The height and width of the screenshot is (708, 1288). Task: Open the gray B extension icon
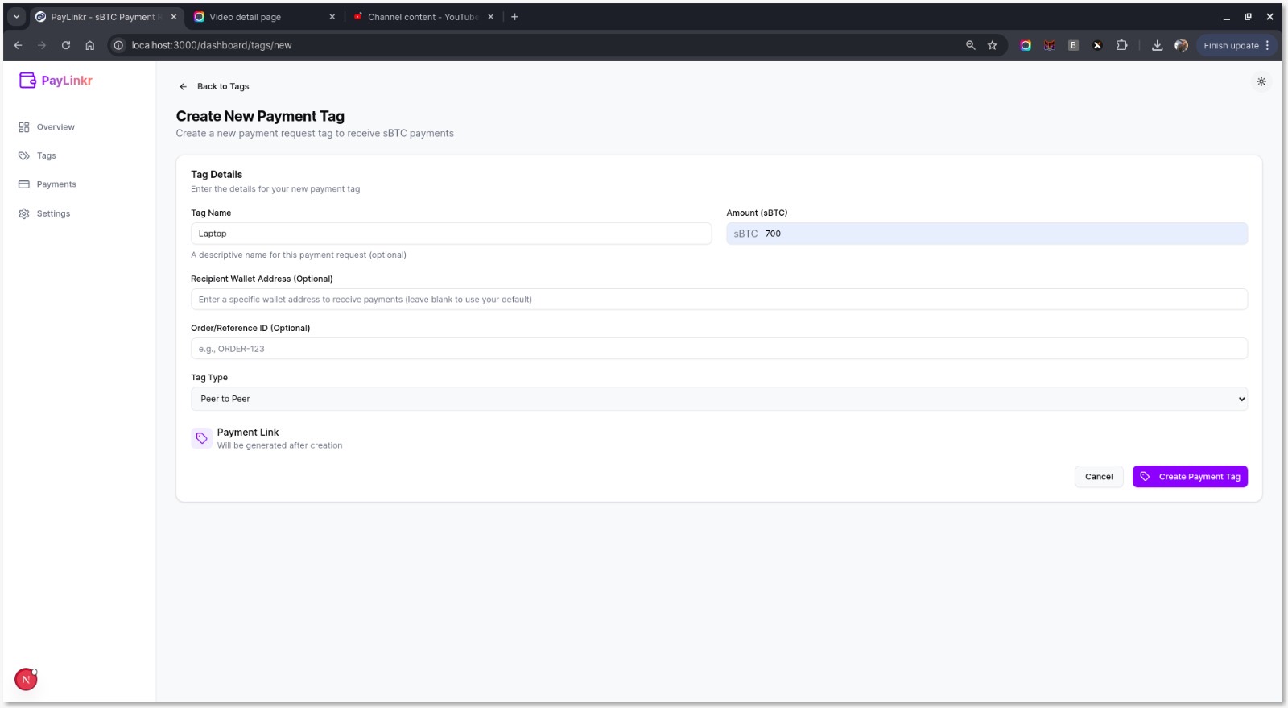click(1073, 45)
